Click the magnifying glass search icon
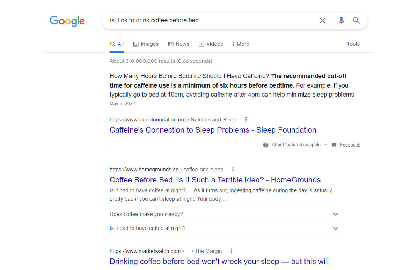 356,20
